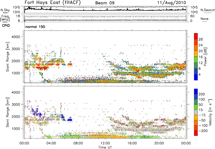Pick the red swatch above 28 dB
The height and width of the screenshot is (149, 215).
tap(196, 36)
